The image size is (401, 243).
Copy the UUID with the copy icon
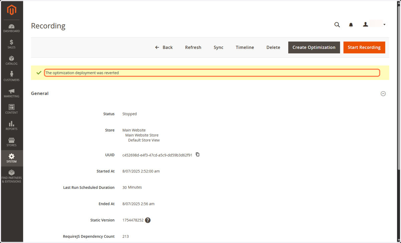point(197,154)
